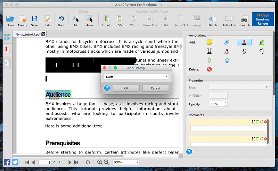This screenshot has width=278, height=171.
Task: Apply strikethrough annotation
Action: [x=244, y=51]
